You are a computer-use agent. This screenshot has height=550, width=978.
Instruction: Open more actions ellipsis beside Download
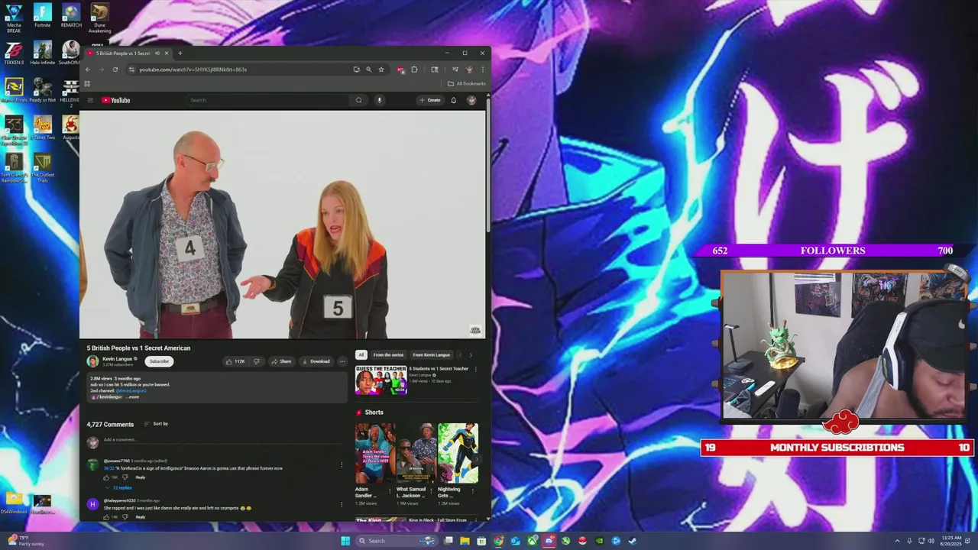click(x=342, y=361)
